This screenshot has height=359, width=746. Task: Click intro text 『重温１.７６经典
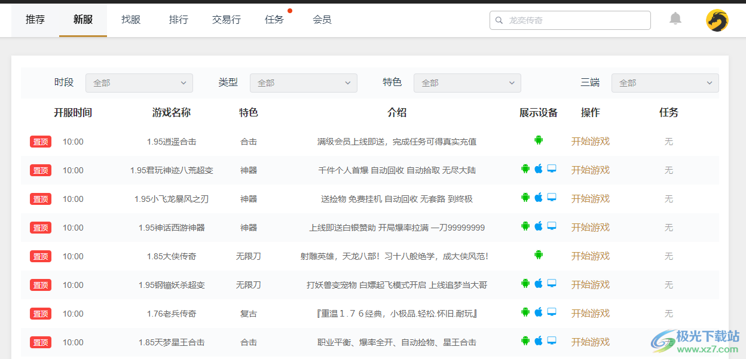coord(397,314)
